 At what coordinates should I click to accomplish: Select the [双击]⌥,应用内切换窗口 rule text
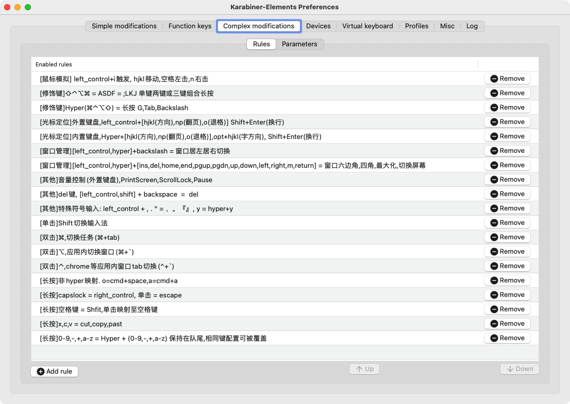tap(87, 252)
